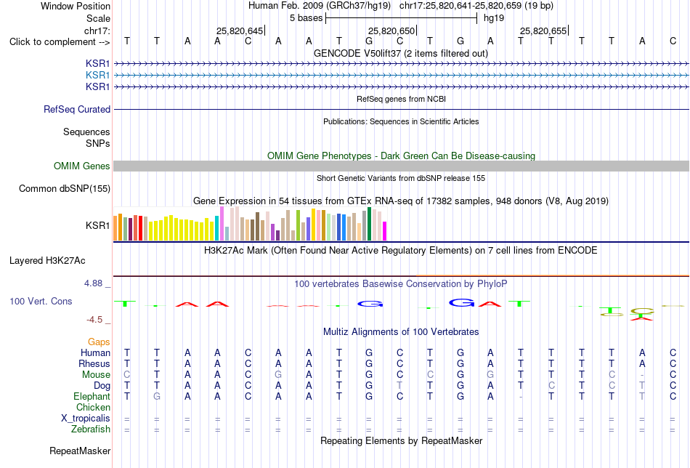690x468 pixels.
Task: Click the OMIM Genes side label
Action: 82,166
